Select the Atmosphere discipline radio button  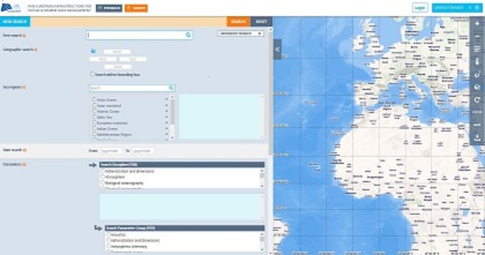tap(103, 177)
